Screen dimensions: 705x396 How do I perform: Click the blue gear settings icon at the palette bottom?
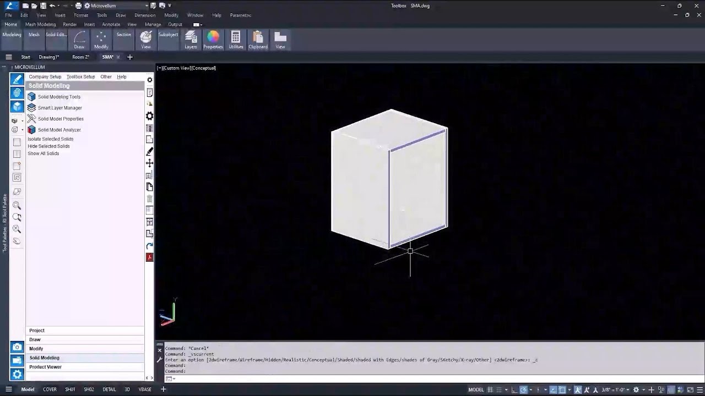[x=17, y=375]
